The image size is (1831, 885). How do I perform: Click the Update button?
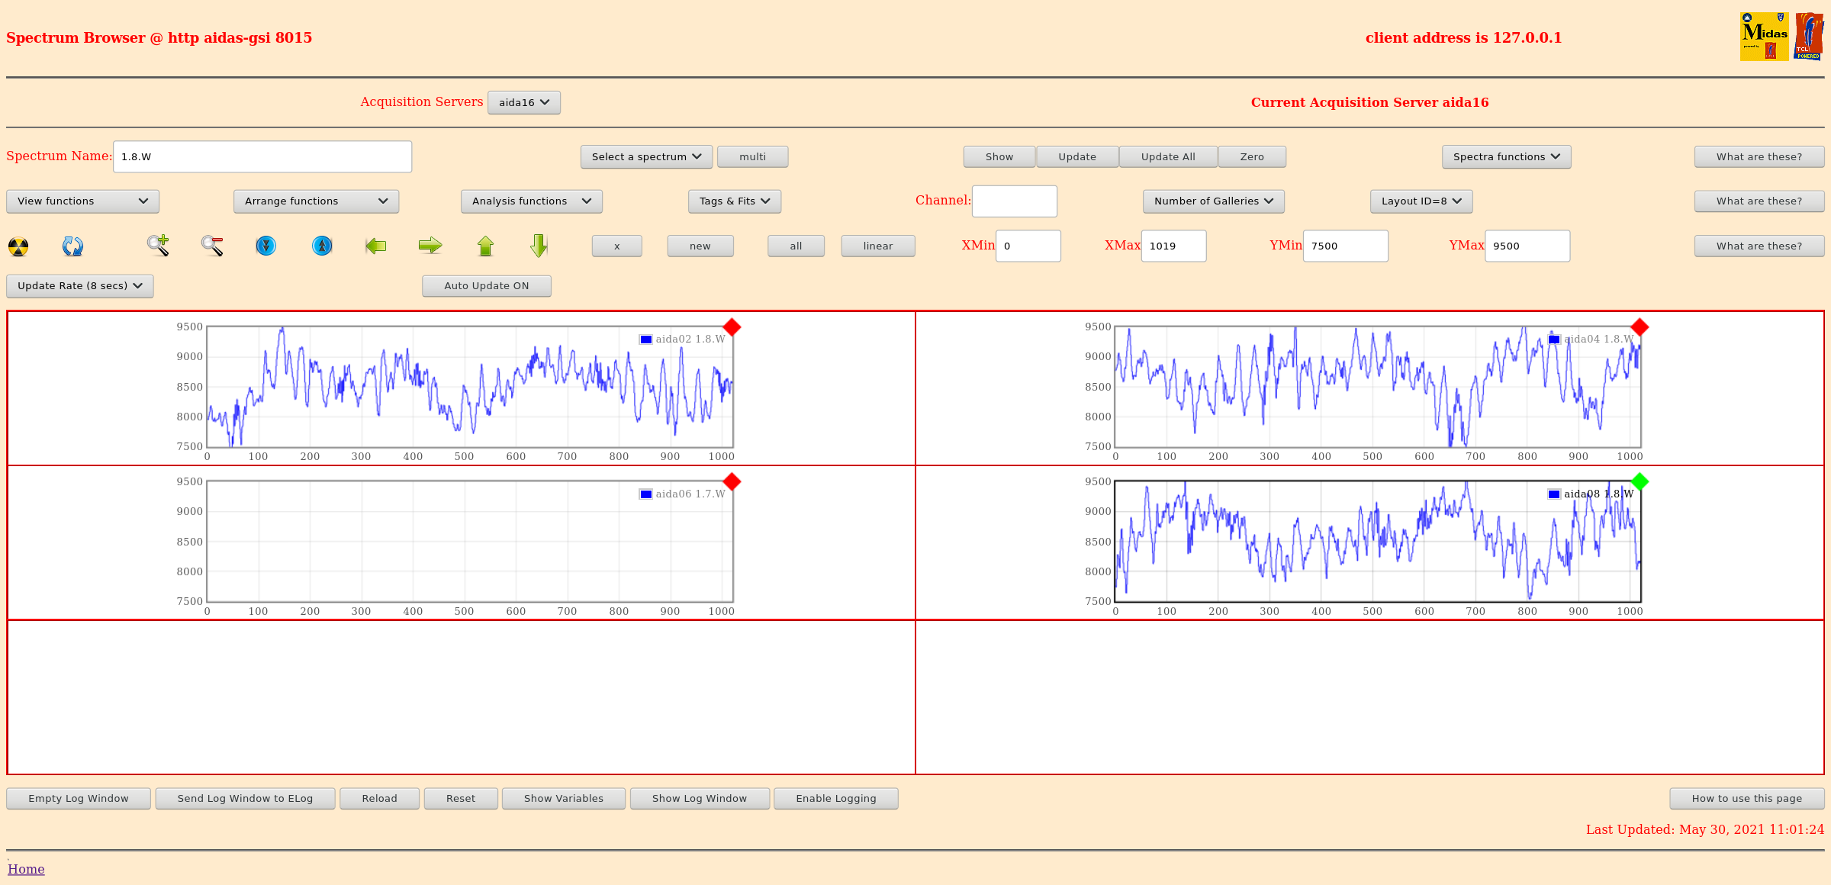click(1077, 157)
